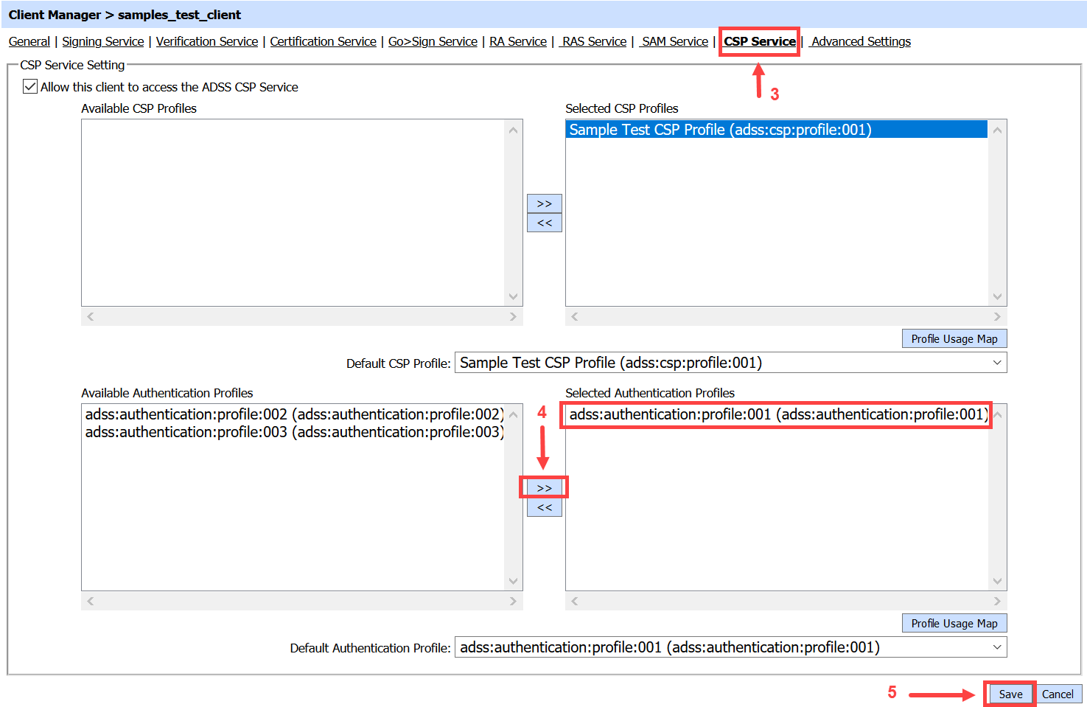Click the >> button for CSP Profiles
Viewport: 1087px width, 707px height.
tap(544, 203)
